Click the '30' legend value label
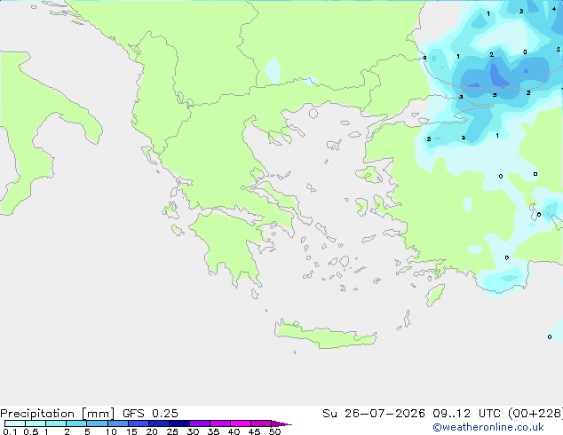The width and height of the screenshot is (563, 435). point(193,431)
